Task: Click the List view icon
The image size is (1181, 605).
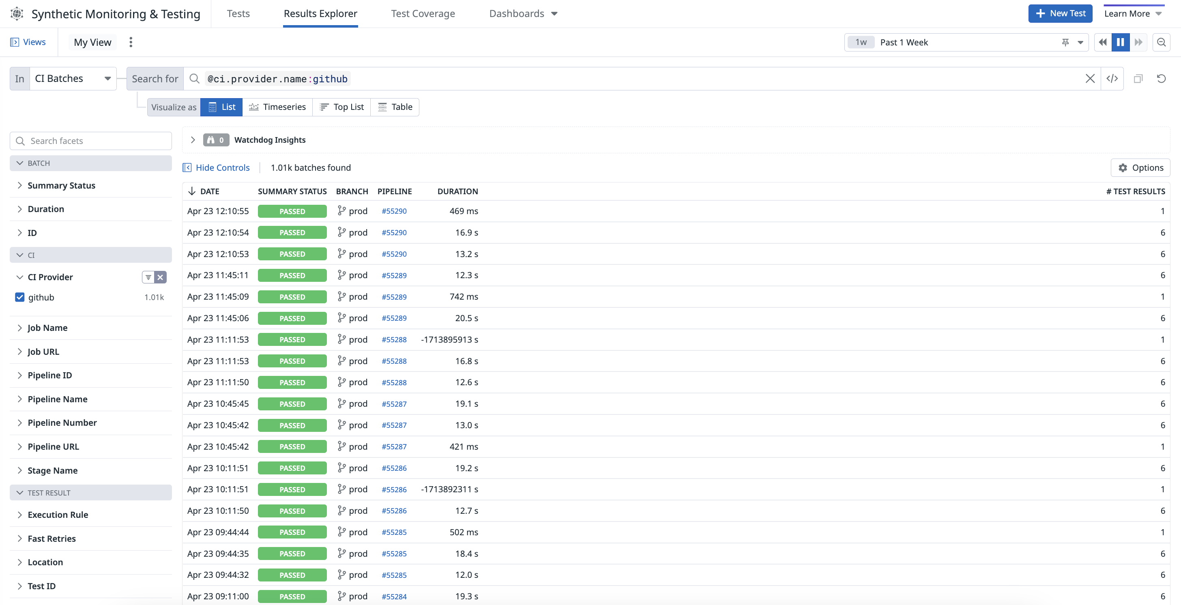Action: [x=212, y=107]
